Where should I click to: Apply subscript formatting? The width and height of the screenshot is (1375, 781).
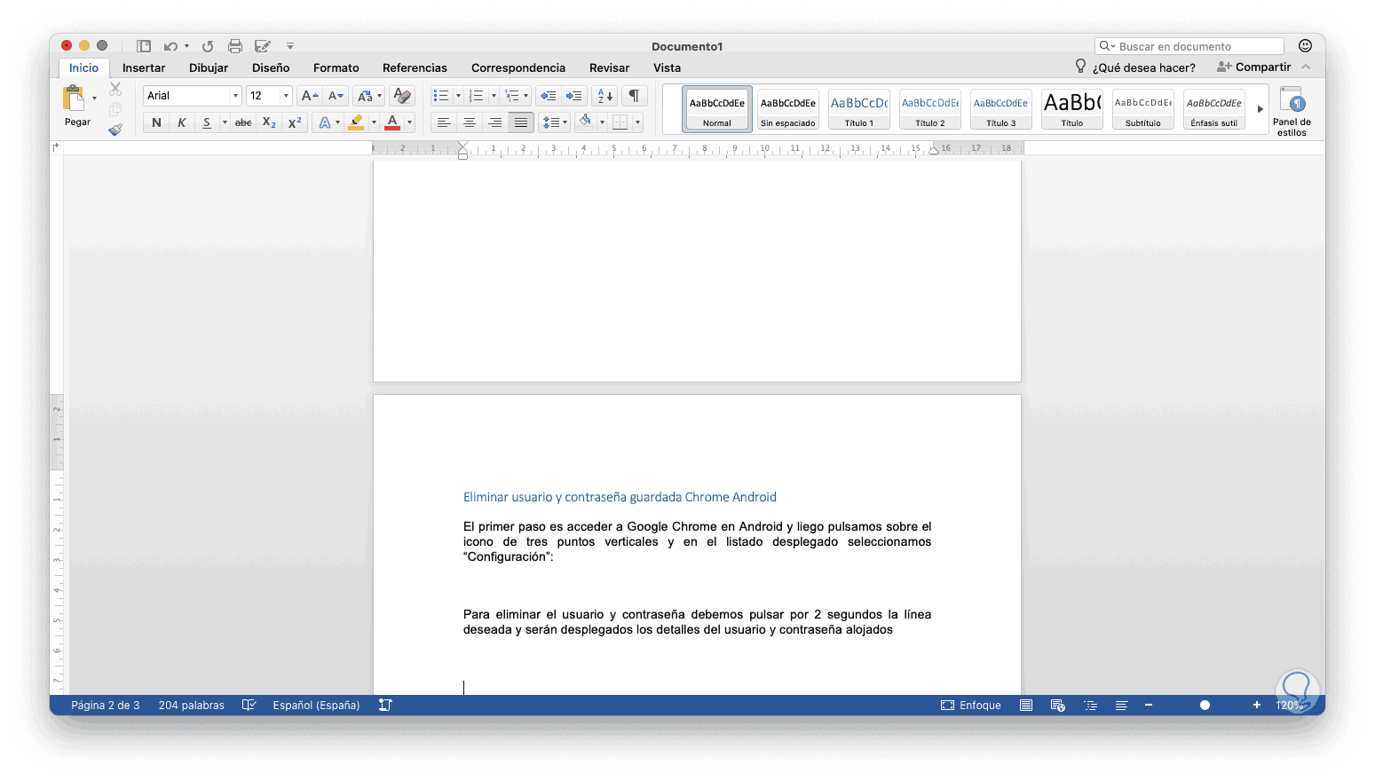click(x=269, y=122)
